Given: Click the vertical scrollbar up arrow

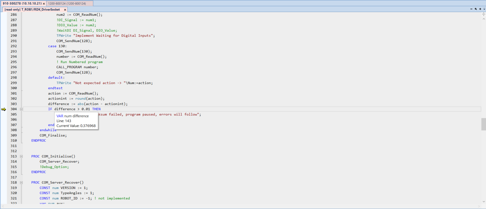Looking at the screenshot, I should click(x=484, y=19).
